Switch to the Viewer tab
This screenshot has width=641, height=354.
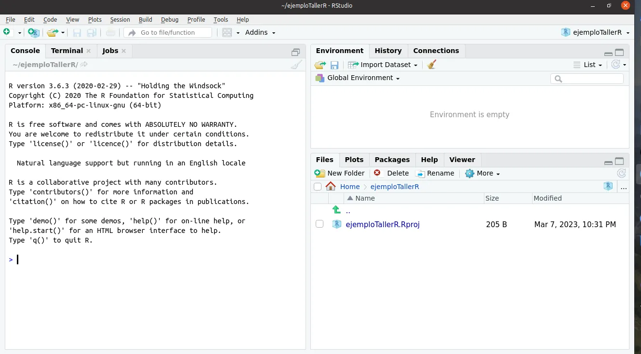tap(462, 160)
